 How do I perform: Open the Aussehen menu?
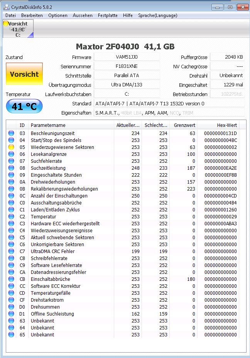click(x=83, y=15)
